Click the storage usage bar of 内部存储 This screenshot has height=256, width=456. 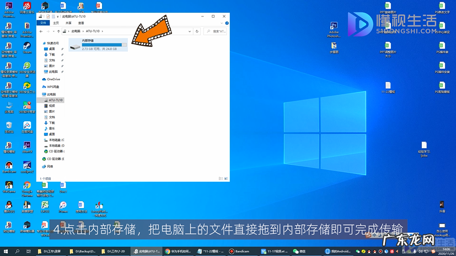pos(104,45)
